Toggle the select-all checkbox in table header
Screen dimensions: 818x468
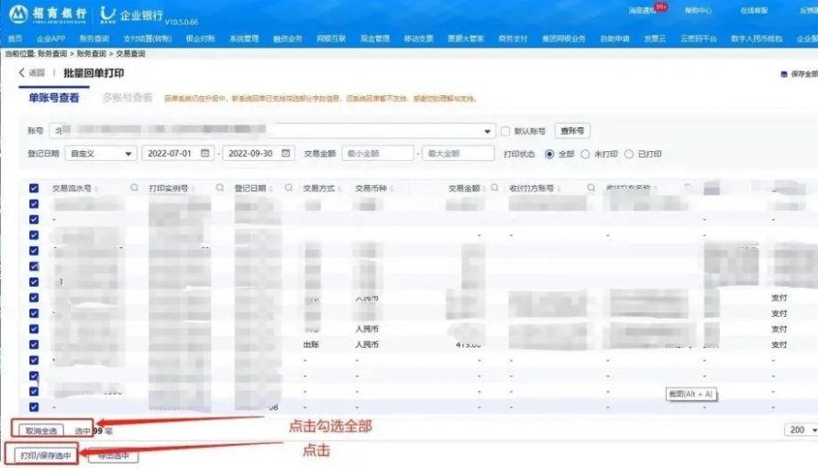pyautogui.click(x=34, y=188)
